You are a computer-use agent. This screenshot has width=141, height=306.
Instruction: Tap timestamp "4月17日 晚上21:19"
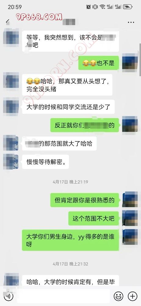70,182
